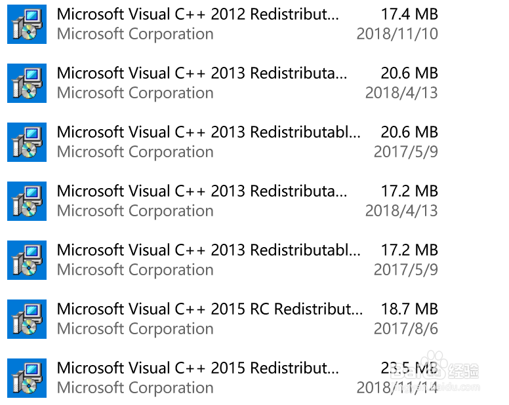Click the 18.7 MB size value

[409, 309]
